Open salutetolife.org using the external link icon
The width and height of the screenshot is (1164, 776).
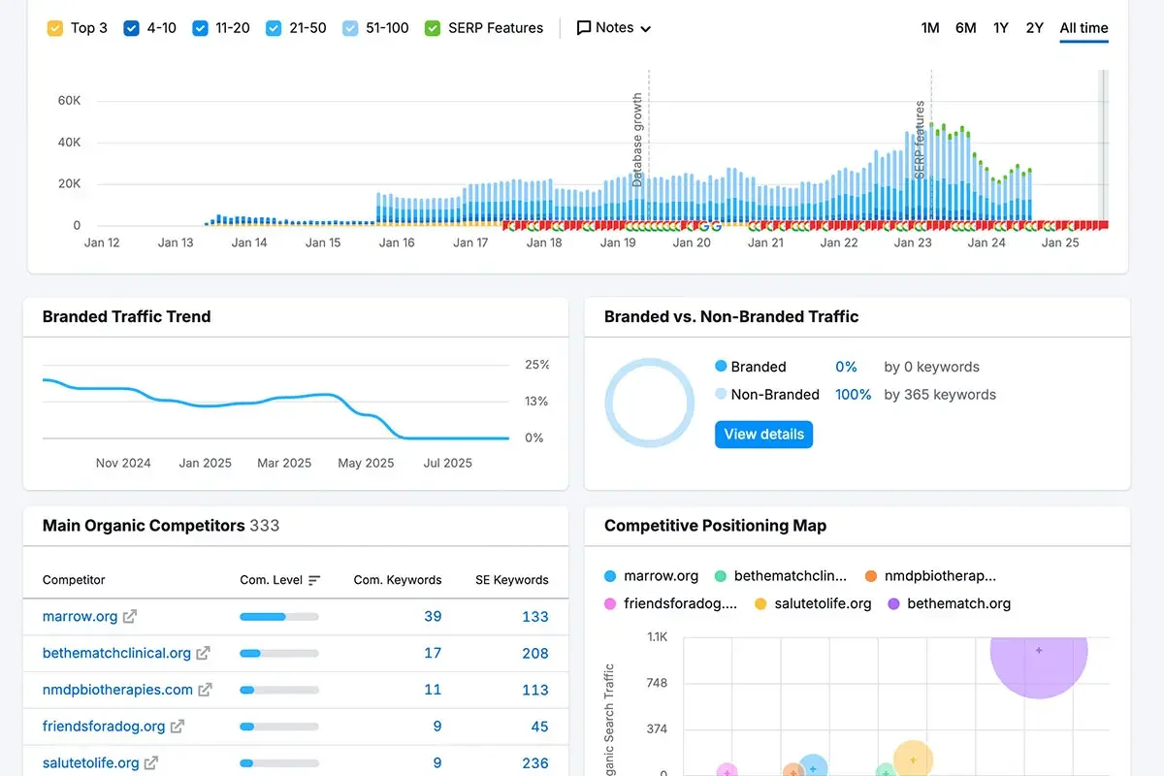(153, 762)
